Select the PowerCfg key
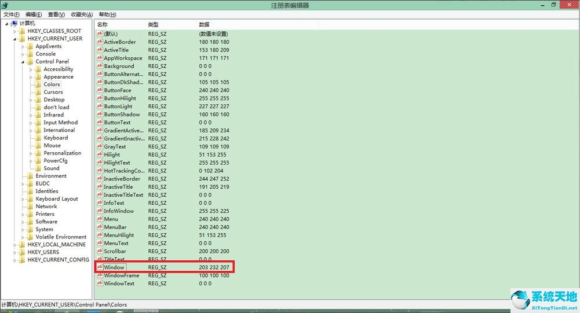 pos(56,161)
